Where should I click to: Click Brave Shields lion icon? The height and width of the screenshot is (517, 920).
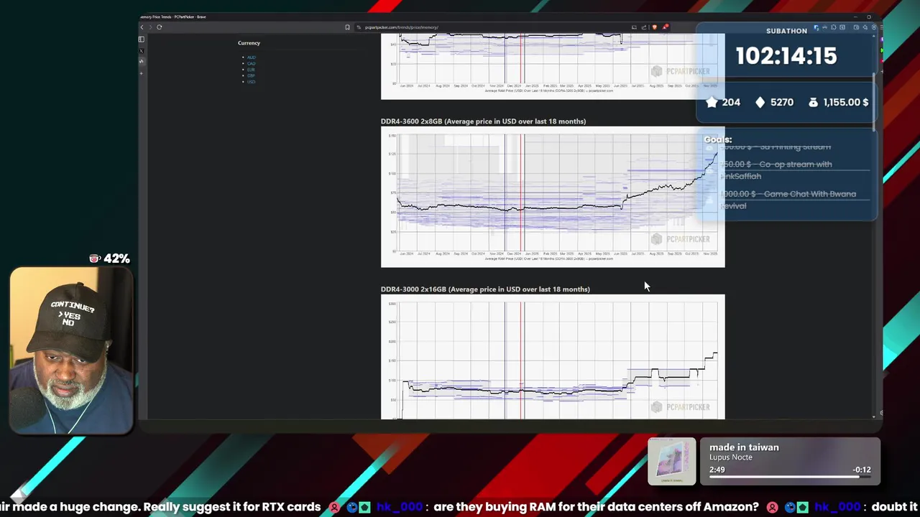(x=654, y=27)
